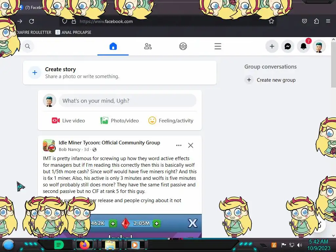The width and height of the screenshot is (336, 252).
Task: Click Create new group plus icon
Action: coord(249,80)
